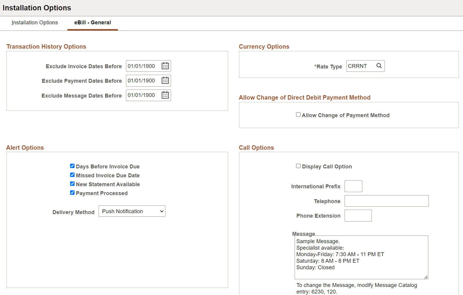
Task: Uncheck Days Before Invoice Due alert
Action: (x=72, y=166)
